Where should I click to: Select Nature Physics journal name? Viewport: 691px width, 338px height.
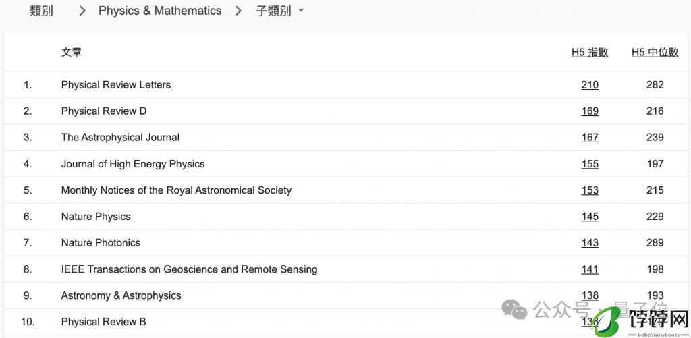96,217
